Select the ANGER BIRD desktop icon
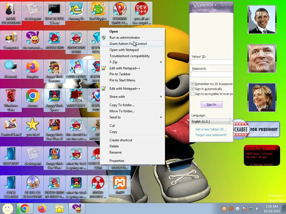 coord(54,40)
